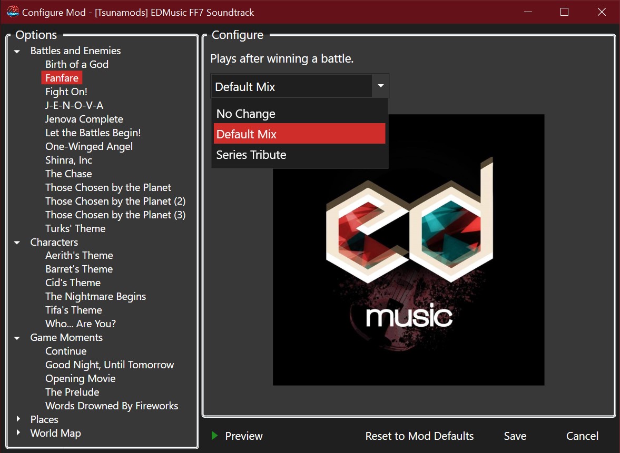Screen dimensions: 620x453
Task: Select Those Chosen by the Planet (3)
Action: point(115,215)
